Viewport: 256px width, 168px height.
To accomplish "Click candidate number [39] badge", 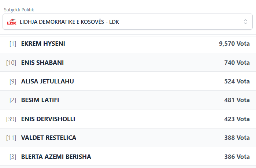I will (x=11, y=119).
